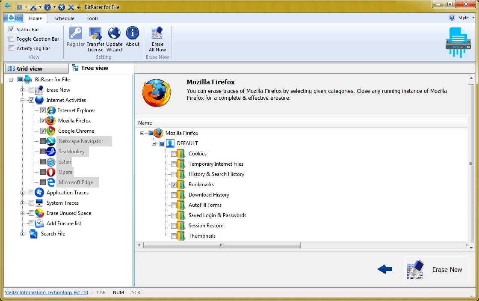Launch the Update Wizard

pos(114,39)
